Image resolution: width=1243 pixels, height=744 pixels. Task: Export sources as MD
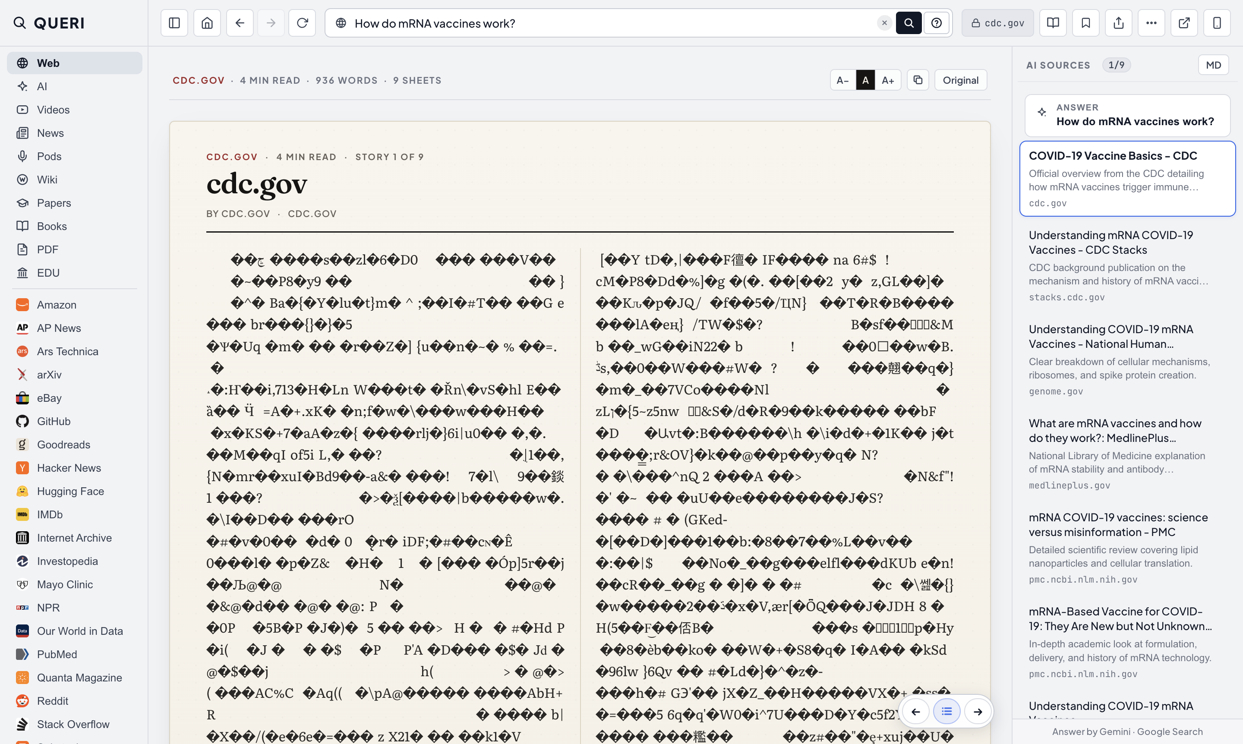1213,65
